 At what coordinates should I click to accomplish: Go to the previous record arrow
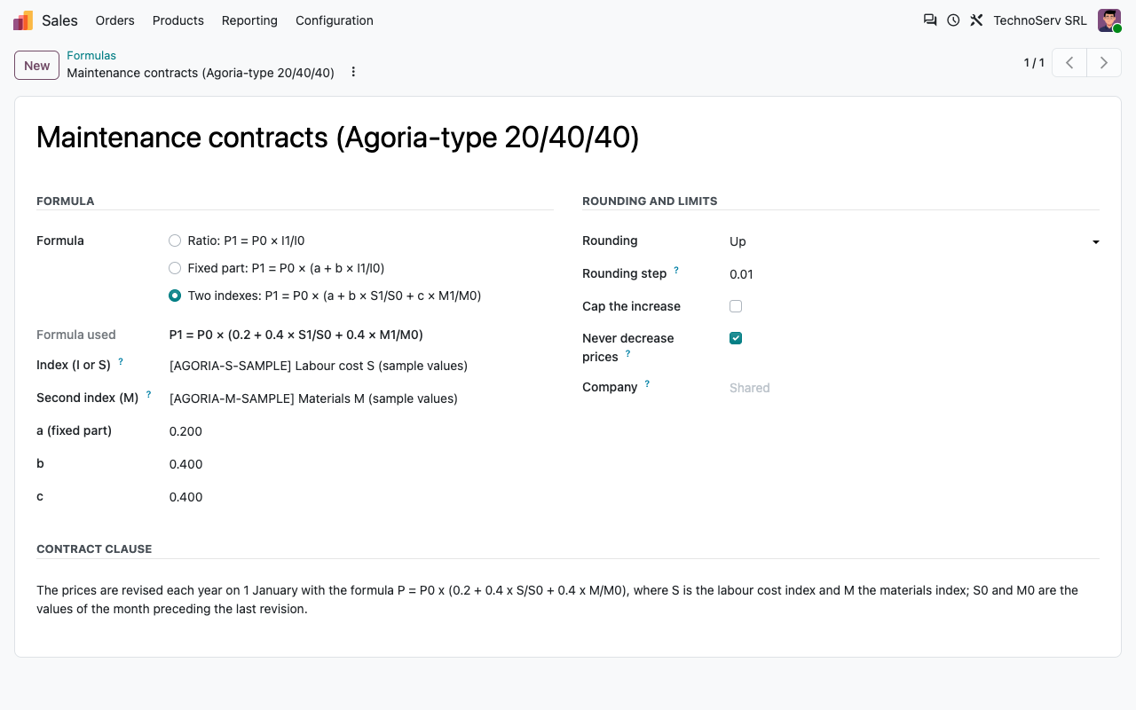pyautogui.click(x=1069, y=63)
